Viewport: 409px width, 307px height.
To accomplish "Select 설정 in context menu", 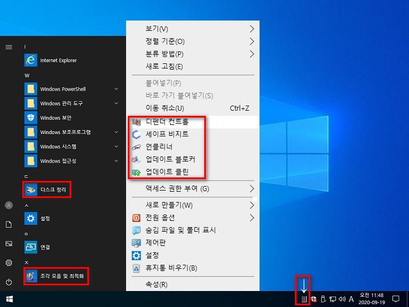I will [193, 255].
